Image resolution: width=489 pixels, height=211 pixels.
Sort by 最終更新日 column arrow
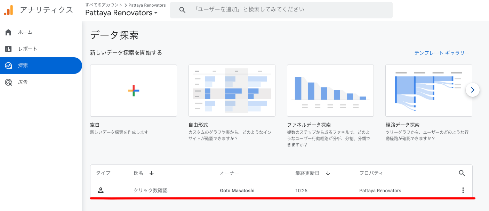pos(328,173)
